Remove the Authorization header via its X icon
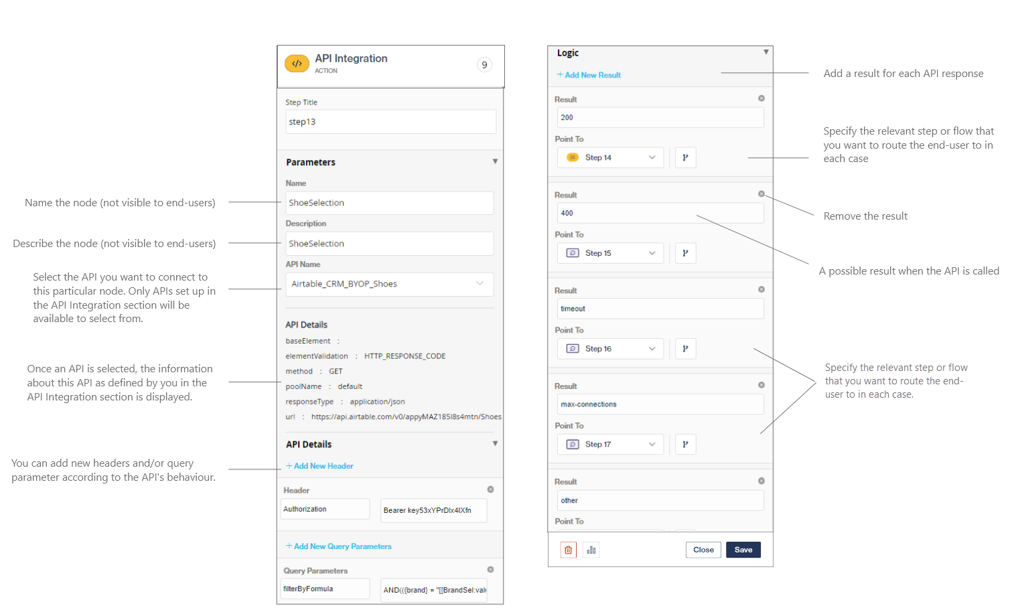Image resolution: width=1016 pixels, height=612 pixels. click(490, 489)
